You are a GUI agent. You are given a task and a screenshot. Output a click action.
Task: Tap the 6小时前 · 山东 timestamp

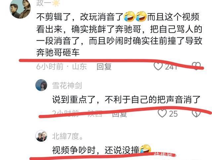(62, 66)
